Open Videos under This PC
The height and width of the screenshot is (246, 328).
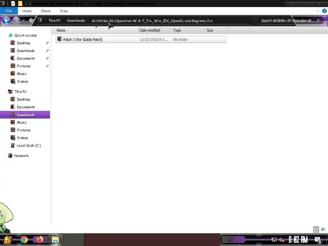click(22, 138)
